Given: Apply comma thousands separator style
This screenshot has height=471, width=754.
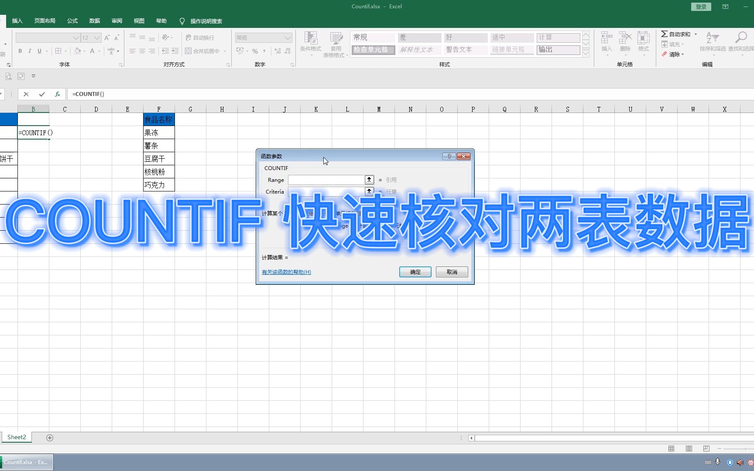Looking at the screenshot, I should [264, 51].
